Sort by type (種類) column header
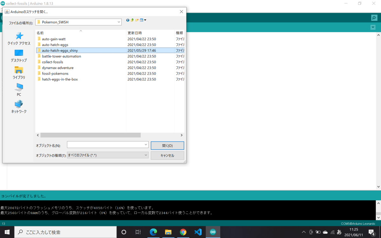 click(179, 33)
